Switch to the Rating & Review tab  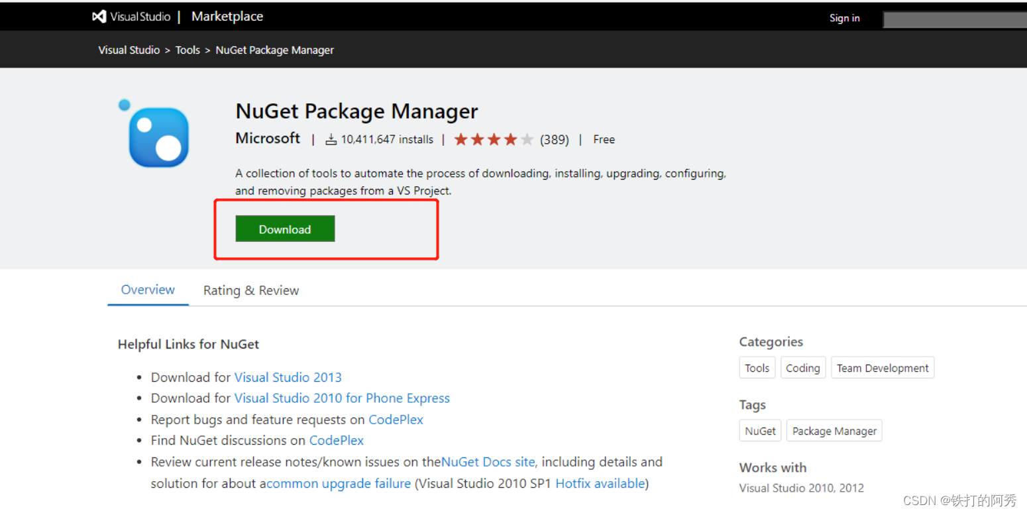[251, 290]
